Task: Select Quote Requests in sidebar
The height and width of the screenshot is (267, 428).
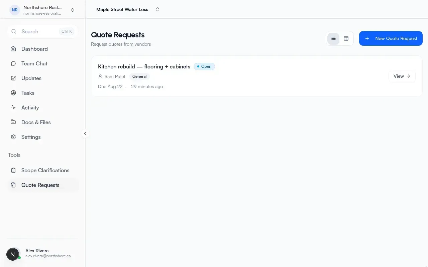Action: [x=43, y=185]
